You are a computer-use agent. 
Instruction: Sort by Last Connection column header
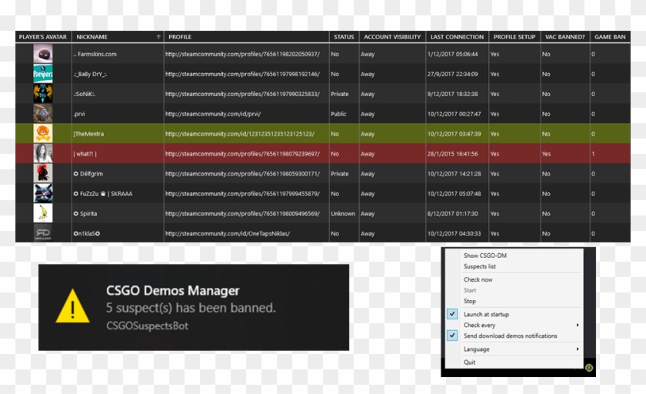(x=457, y=37)
